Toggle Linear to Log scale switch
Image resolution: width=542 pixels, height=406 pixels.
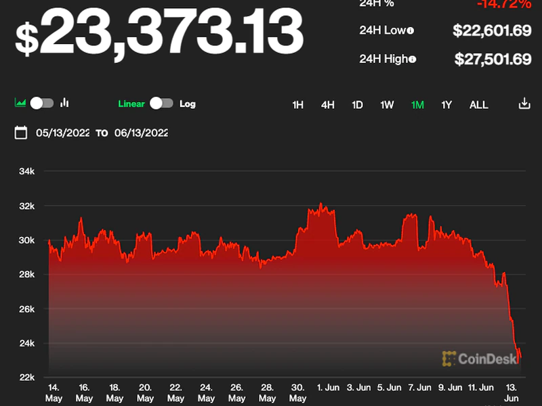(162, 104)
